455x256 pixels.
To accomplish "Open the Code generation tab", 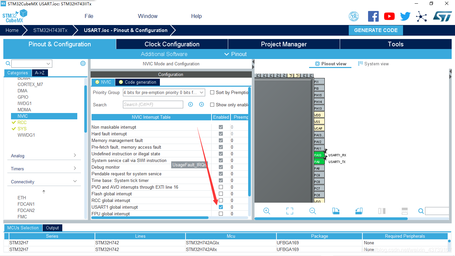I will click(138, 82).
